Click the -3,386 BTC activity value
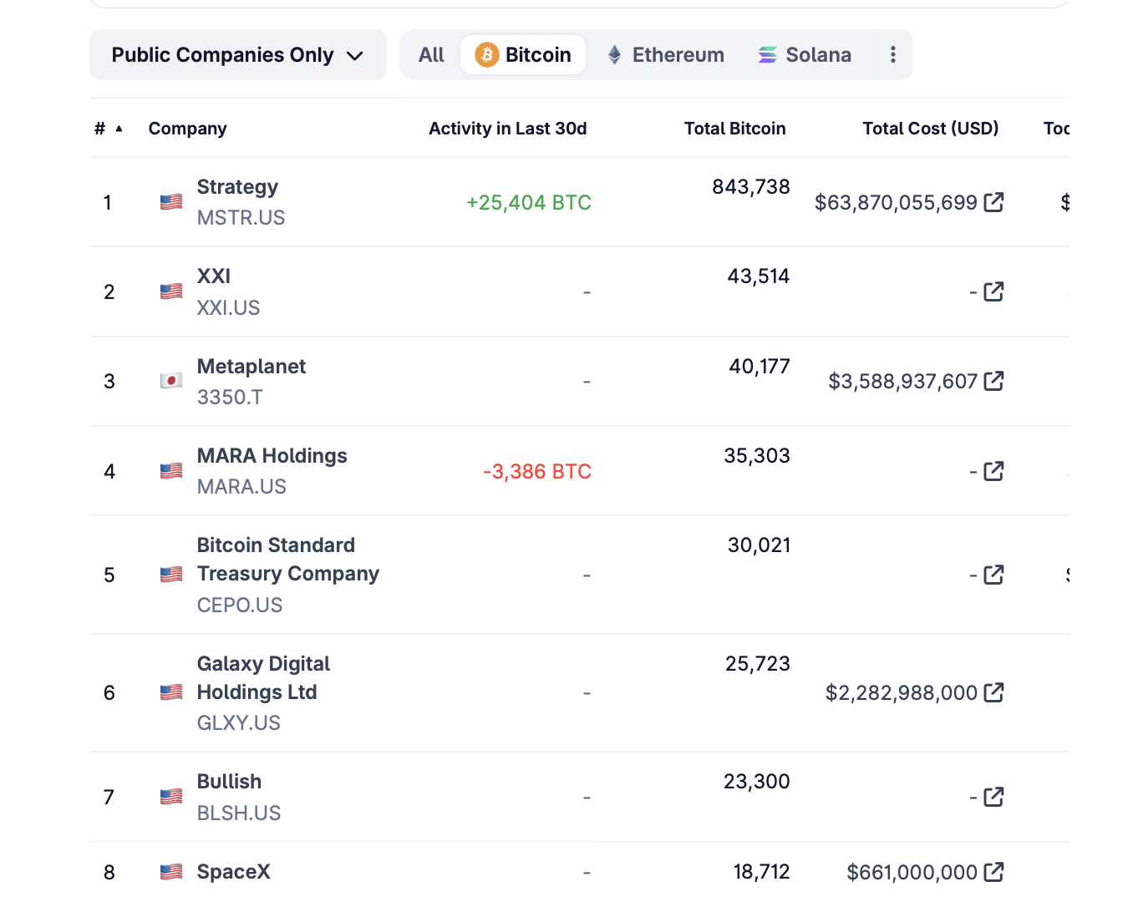The width and height of the screenshot is (1128, 902). tap(537, 472)
